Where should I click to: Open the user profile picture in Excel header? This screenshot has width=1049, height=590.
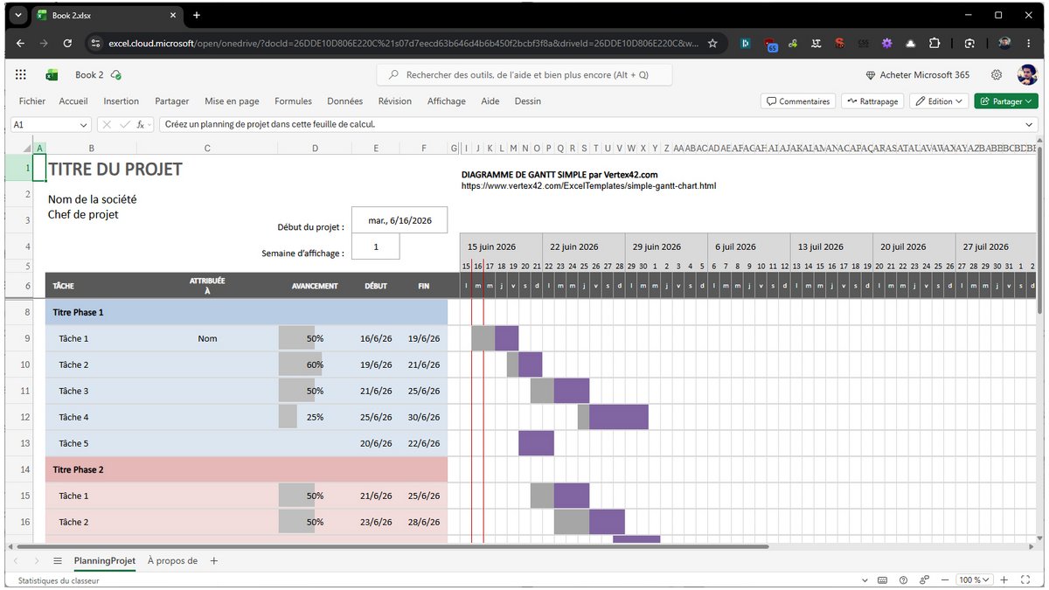pyautogui.click(x=1027, y=75)
